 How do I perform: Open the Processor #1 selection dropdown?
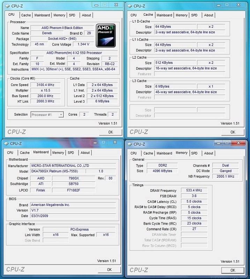pyautogui.click(x=47, y=115)
